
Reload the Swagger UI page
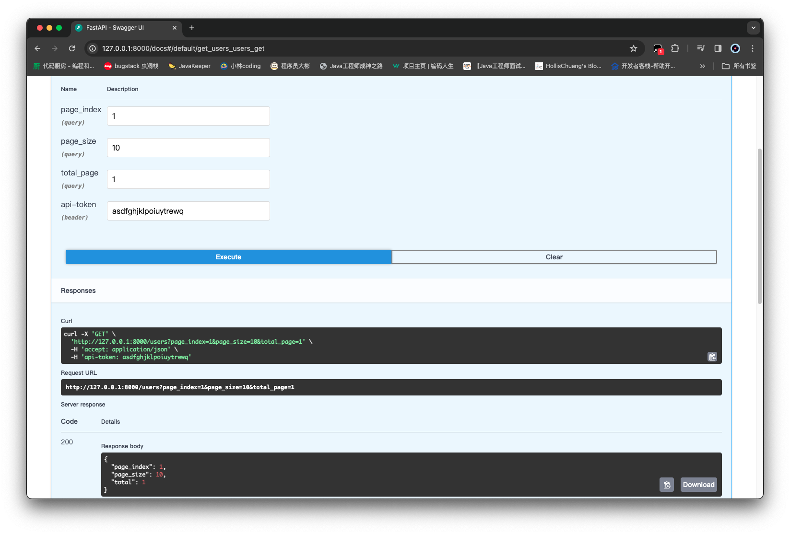pyautogui.click(x=72, y=48)
